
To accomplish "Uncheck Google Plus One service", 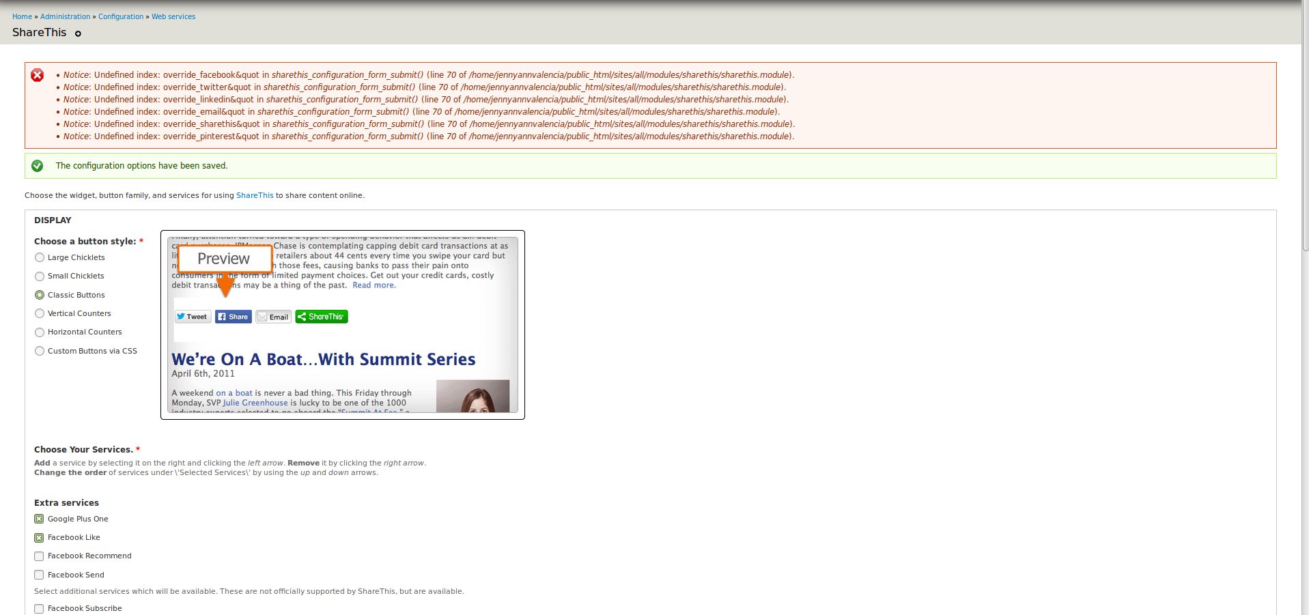I will click(39, 519).
